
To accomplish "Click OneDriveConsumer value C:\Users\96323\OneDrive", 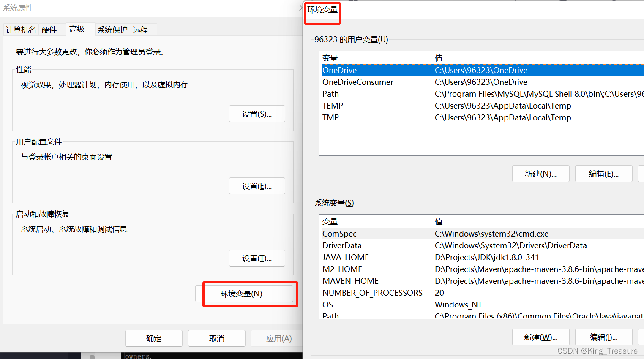I will point(481,82).
